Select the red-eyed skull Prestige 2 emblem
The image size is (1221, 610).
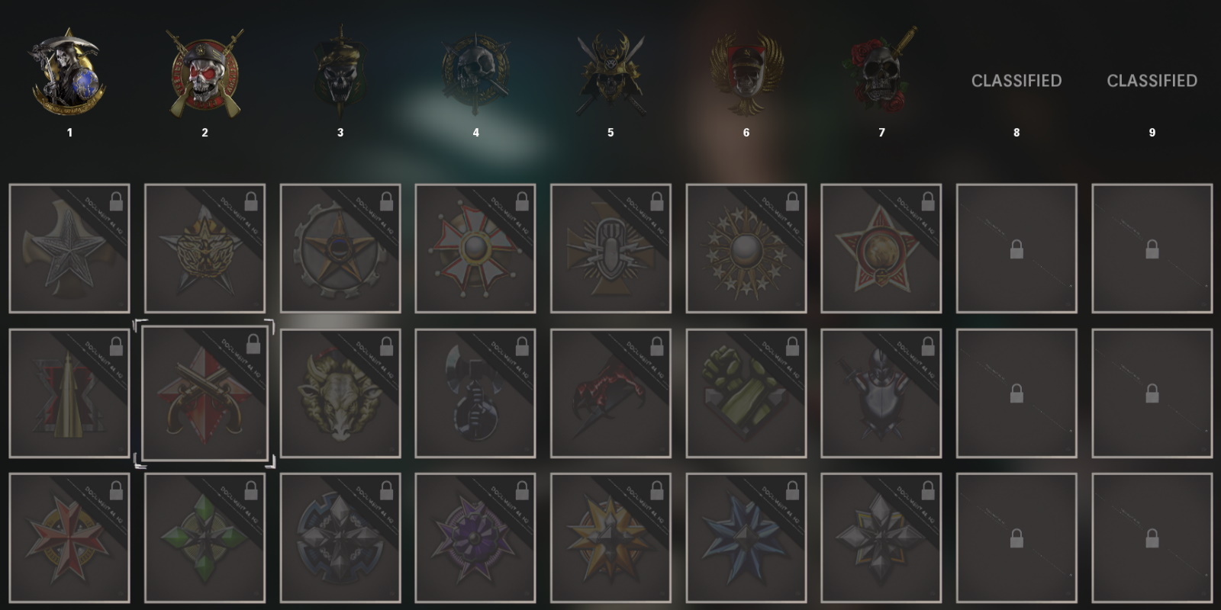tap(205, 74)
